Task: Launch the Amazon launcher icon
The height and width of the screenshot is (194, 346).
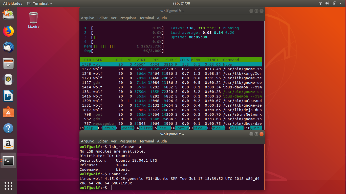Action: tap(8, 144)
